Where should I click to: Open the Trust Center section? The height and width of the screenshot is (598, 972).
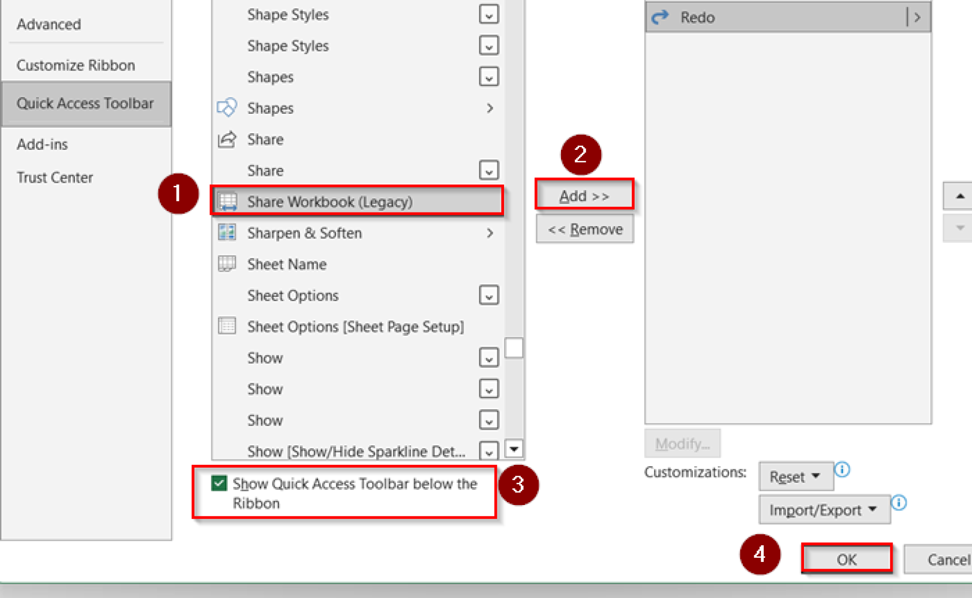pyautogui.click(x=55, y=177)
